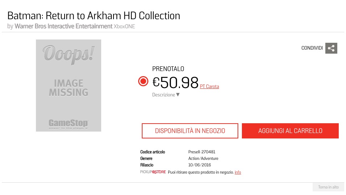The image size is (346, 195).
Task: Click the XboxONE platform label
Action: [x=124, y=26]
